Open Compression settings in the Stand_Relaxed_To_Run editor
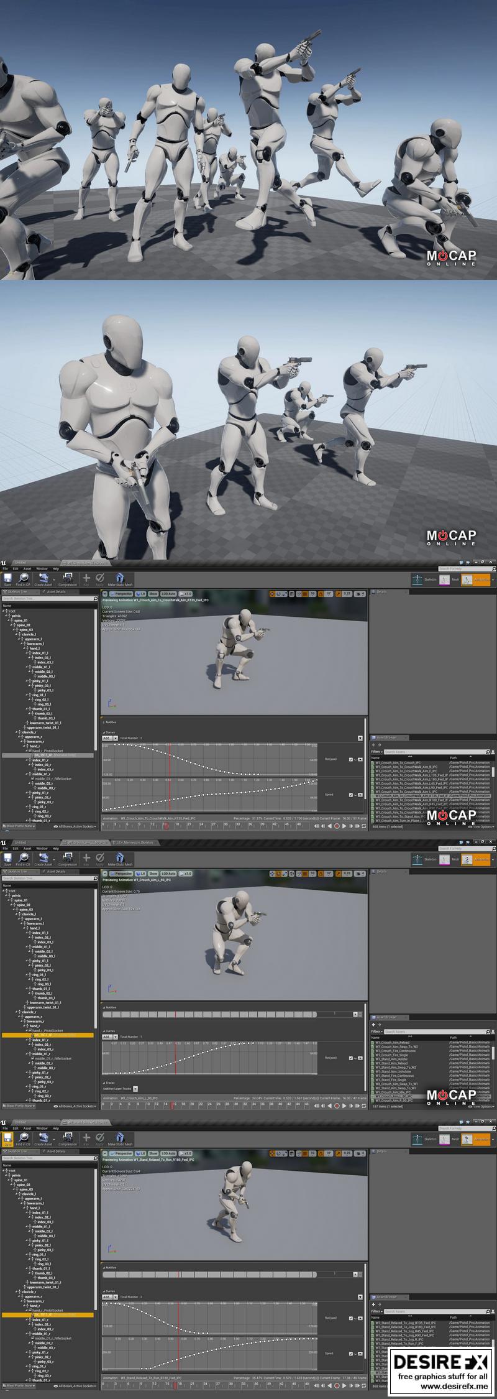Viewport: 497px width, 1399px height. coord(68,1140)
